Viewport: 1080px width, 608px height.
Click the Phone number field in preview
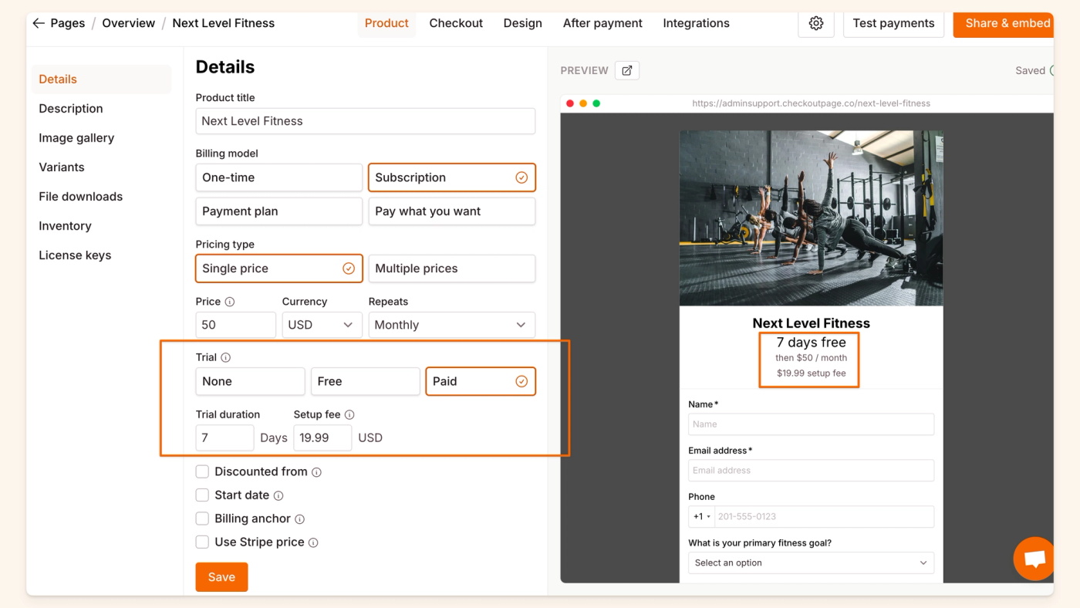coord(824,516)
